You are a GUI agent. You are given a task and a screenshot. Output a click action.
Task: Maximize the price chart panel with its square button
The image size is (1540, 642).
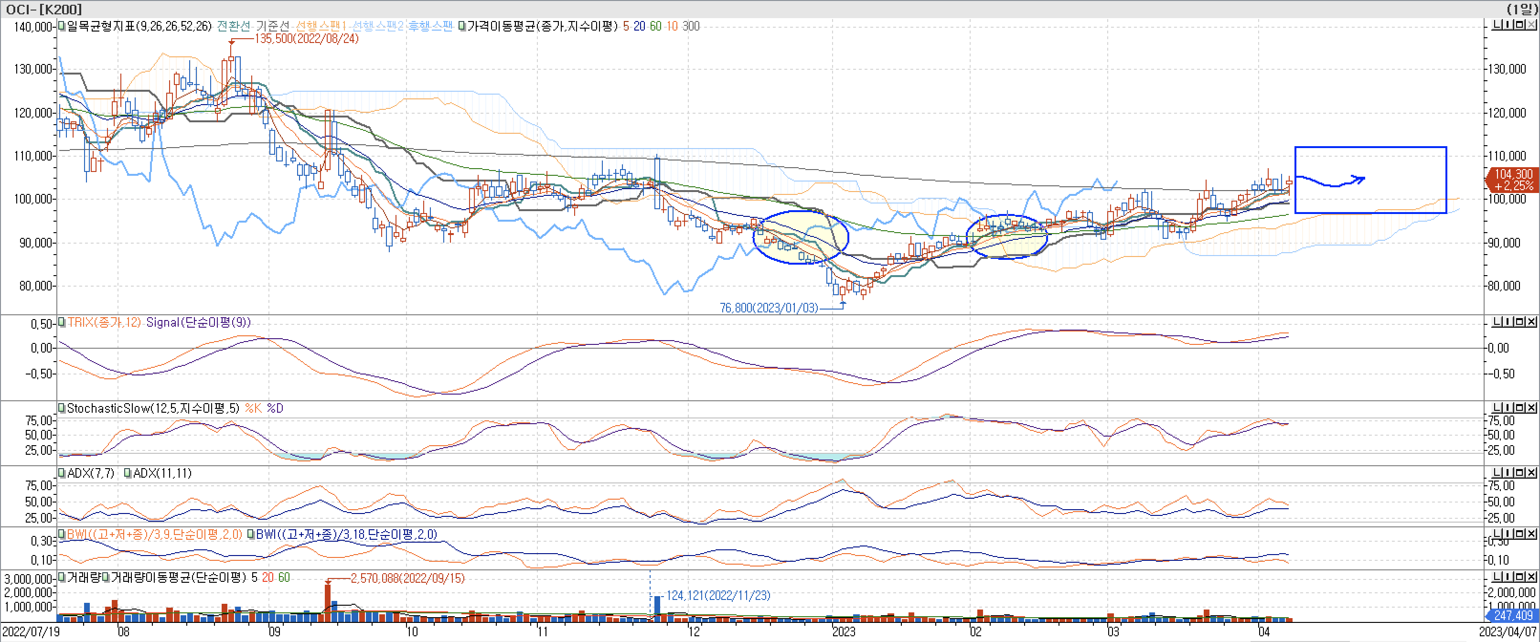click(1519, 24)
